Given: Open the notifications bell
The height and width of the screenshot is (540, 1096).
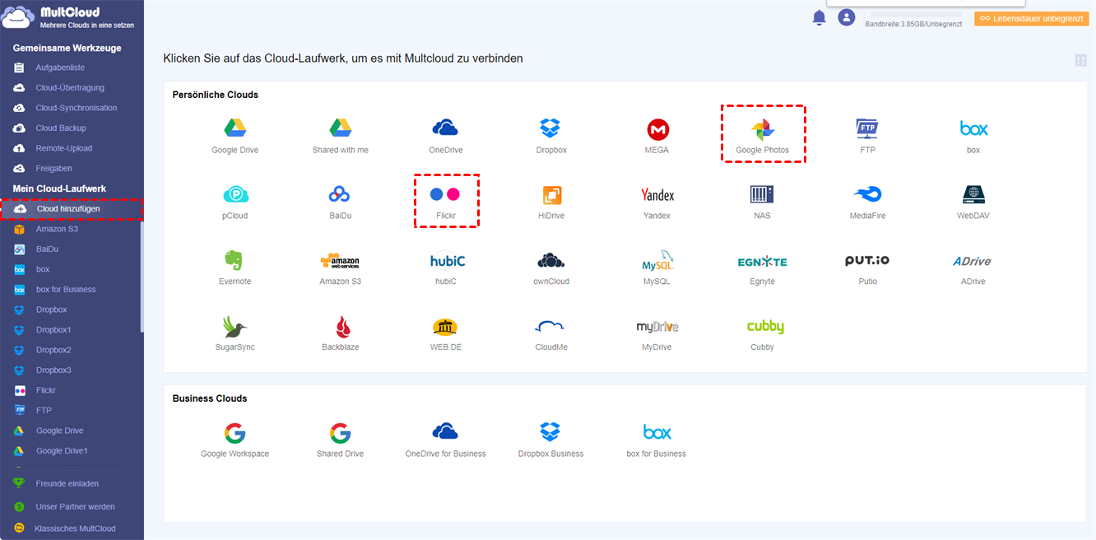Looking at the screenshot, I should tap(819, 17).
